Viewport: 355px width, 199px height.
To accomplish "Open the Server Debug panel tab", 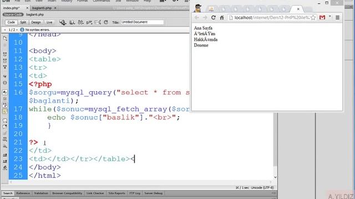I will pyautogui.click(x=154, y=193).
